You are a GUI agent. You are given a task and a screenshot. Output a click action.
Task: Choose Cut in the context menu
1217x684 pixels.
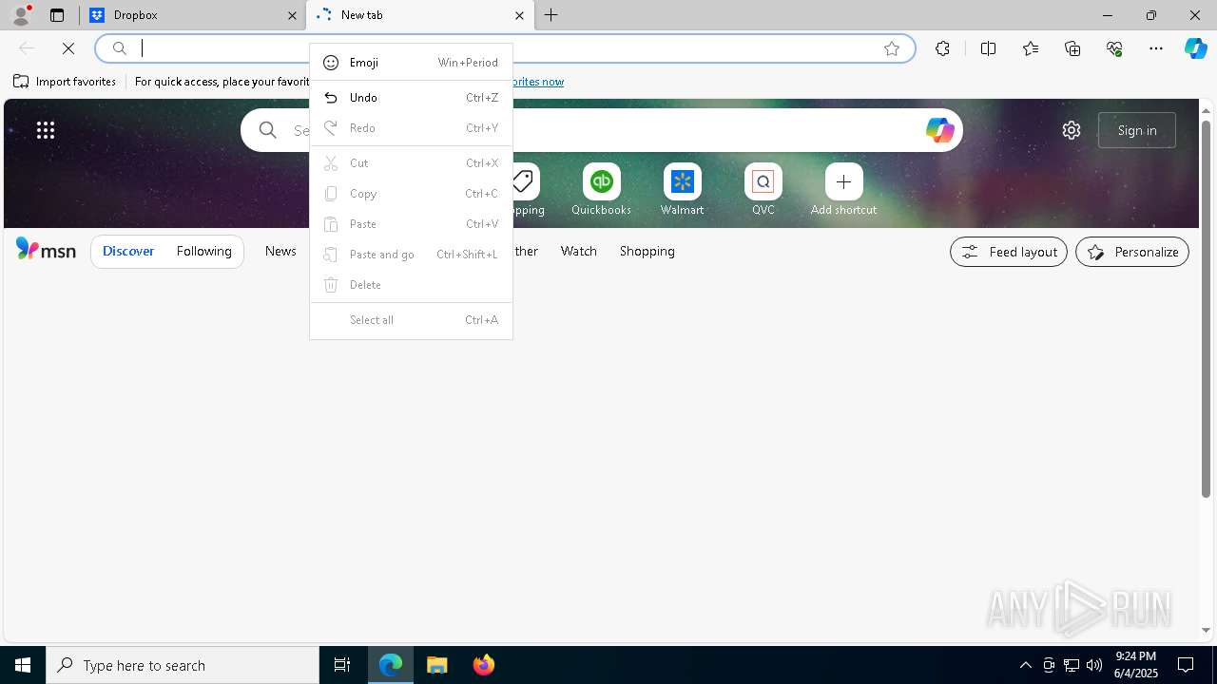tap(411, 163)
